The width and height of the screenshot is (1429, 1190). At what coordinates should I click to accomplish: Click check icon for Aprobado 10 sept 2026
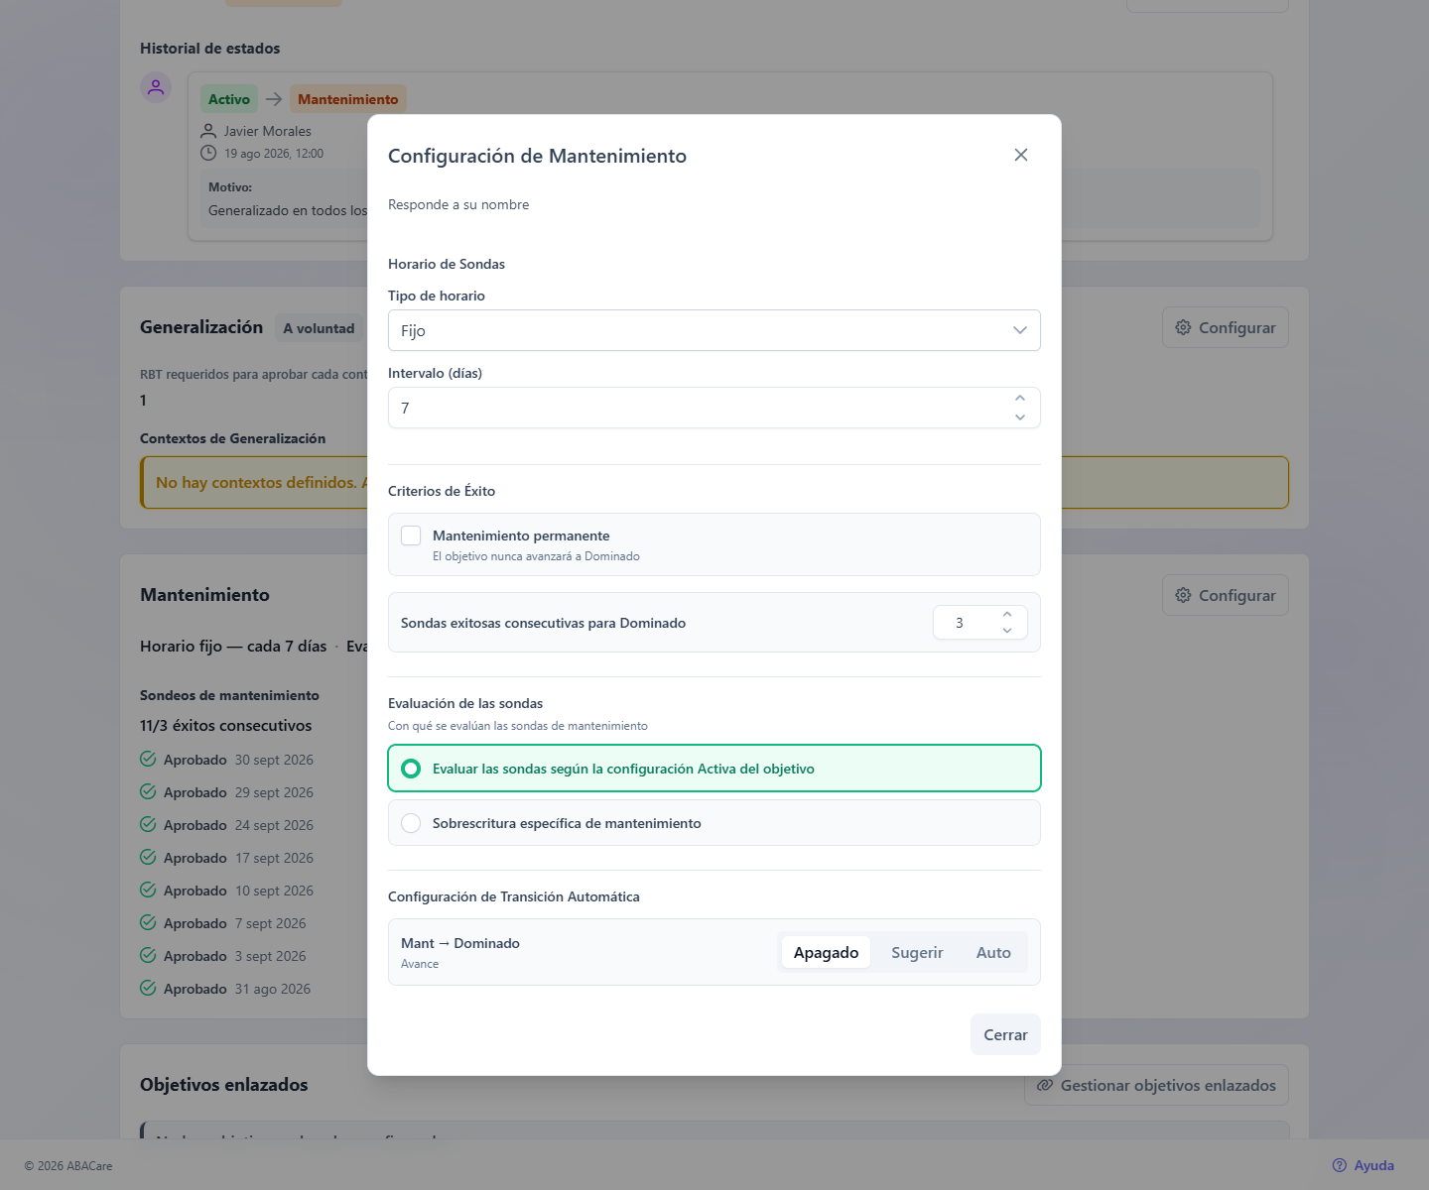tap(148, 890)
